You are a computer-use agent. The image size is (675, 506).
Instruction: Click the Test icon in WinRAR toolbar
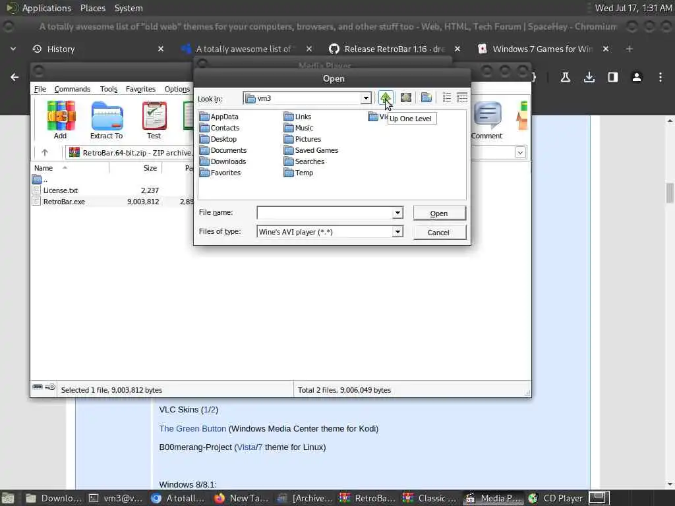coord(154,120)
